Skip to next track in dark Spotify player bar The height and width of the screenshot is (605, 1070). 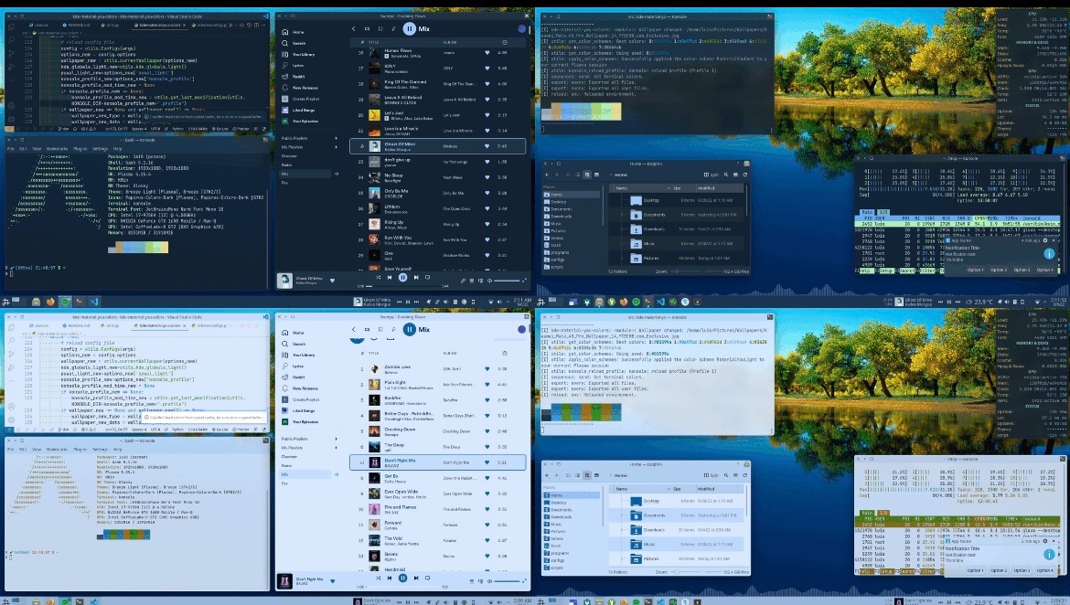(415, 278)
